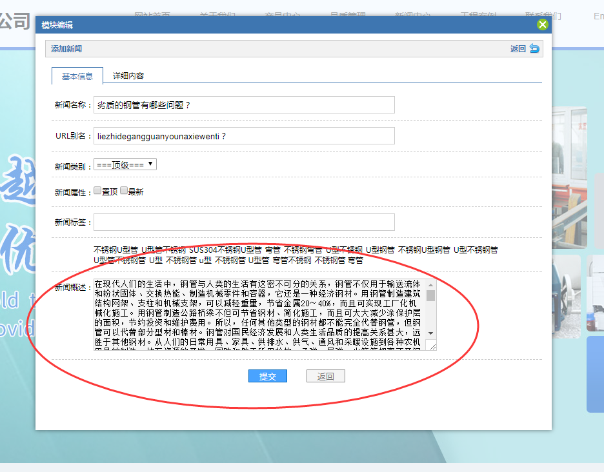The width and height of the screenshot is (604, 472).
Task: Select the 基本信息 tab
Action: pos(77,76)
